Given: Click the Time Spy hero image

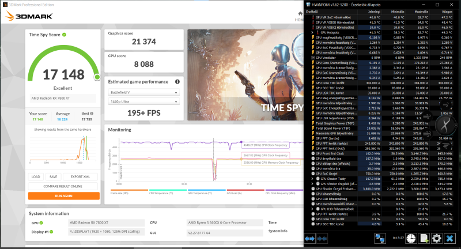Looking at the screenshot, I should pyautogui.click(x=245, y=75).
